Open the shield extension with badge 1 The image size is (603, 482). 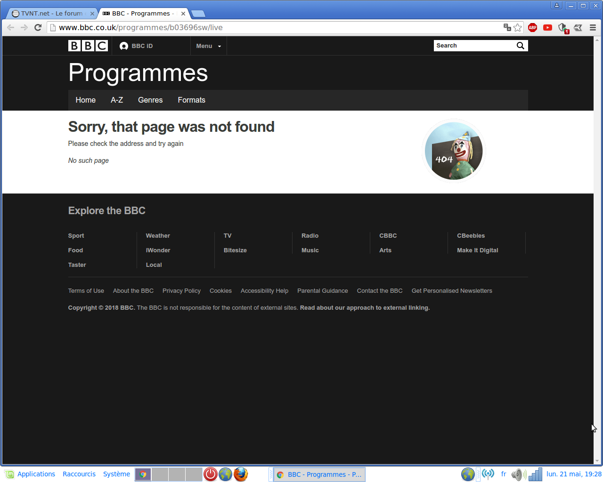tap(563, 28)
